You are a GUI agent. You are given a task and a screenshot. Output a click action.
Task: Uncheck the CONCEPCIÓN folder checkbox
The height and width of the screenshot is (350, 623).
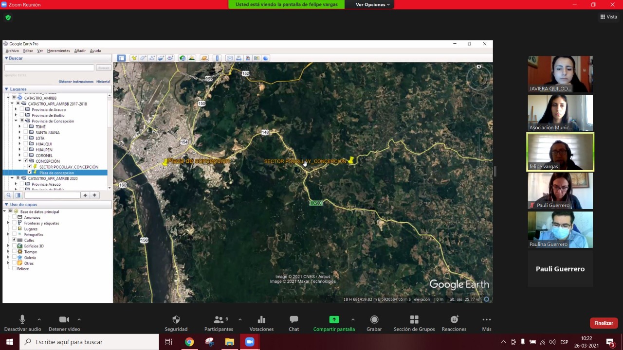(26, 161)
